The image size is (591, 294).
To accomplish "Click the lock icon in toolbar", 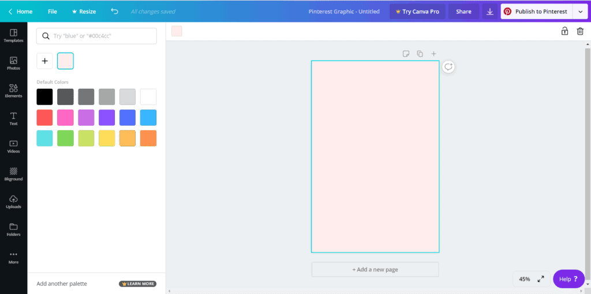I will [564, 31].
